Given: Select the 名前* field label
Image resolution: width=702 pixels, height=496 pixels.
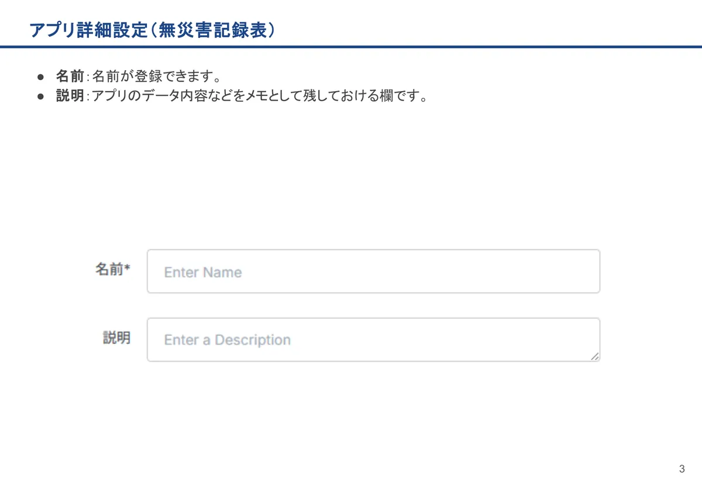Looking at the screenshot, I should tap(112, 269).
